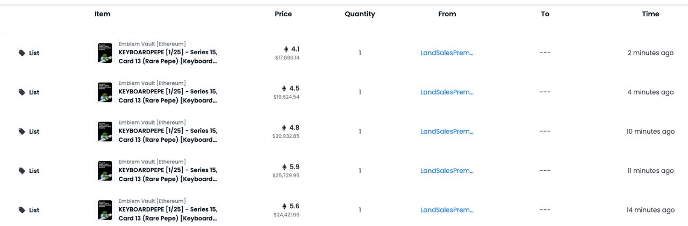Click the List tag icon in the 4.5 ETH row
Image resolution: width=688 pixels, height=226 pixels.
click(x=22, y=92)
